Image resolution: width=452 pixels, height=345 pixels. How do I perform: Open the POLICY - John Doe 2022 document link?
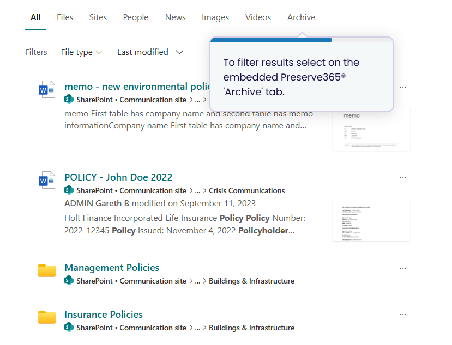118,177
